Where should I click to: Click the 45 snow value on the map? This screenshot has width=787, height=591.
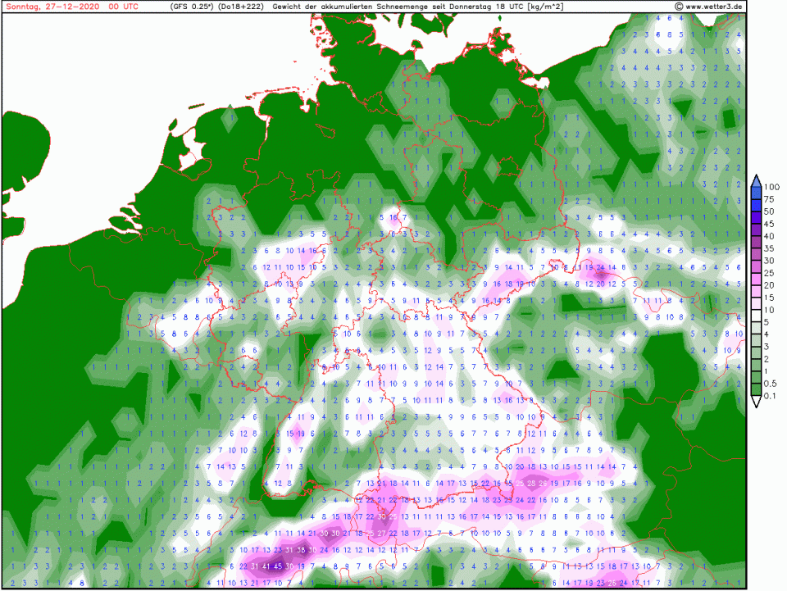(x=279, y=566)
